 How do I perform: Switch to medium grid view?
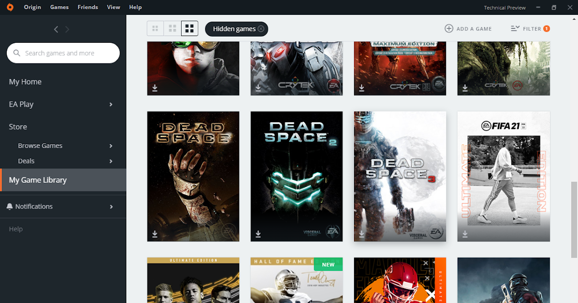click(172, 28)
